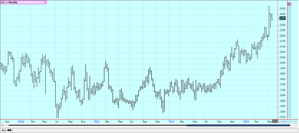Click the blue compress icon
Viewport: 299px width, 133px height.
[288, 122]
